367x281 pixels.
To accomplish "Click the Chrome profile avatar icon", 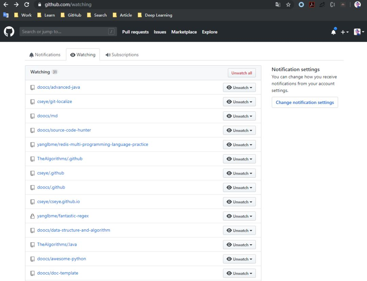I will point(357,4).
